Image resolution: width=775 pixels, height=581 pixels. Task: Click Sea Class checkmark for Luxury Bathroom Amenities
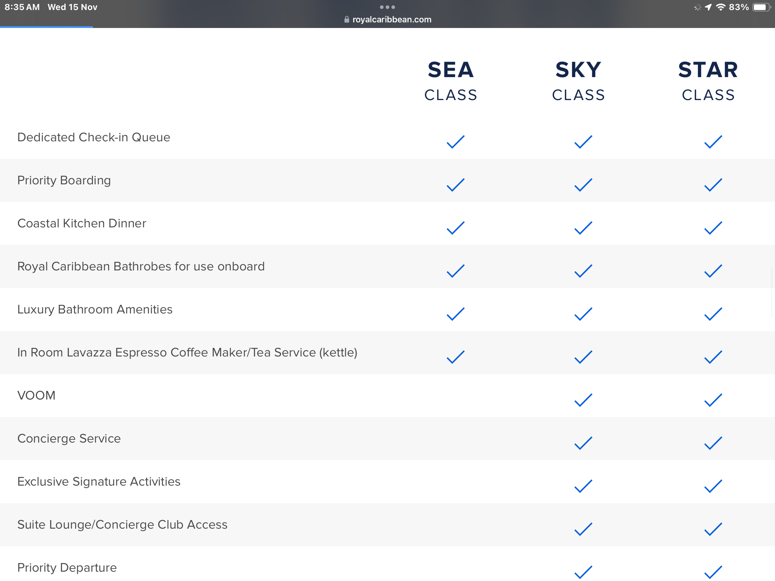click(x=456, y=314)
